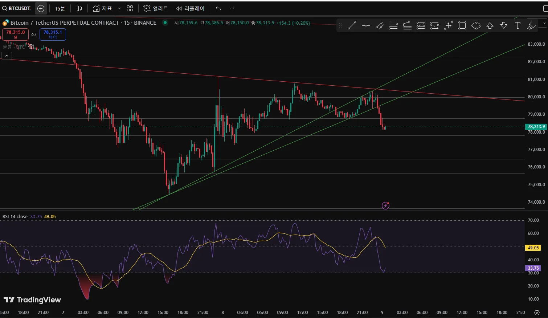The image size is (548, 318).
Task: Open the BTCUSDT symbol search field
Action: click(17, 8)
